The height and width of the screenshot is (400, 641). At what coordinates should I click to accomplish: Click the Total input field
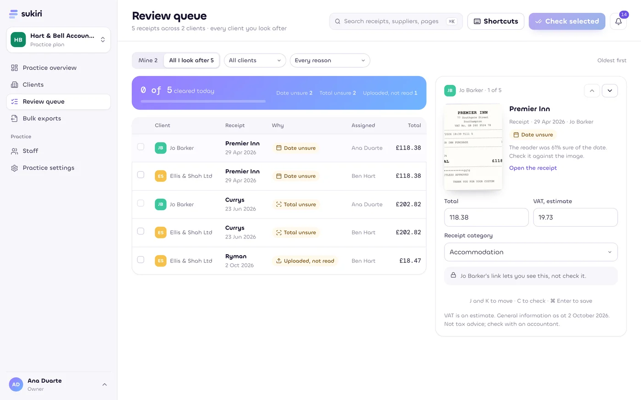coord(486,218)
